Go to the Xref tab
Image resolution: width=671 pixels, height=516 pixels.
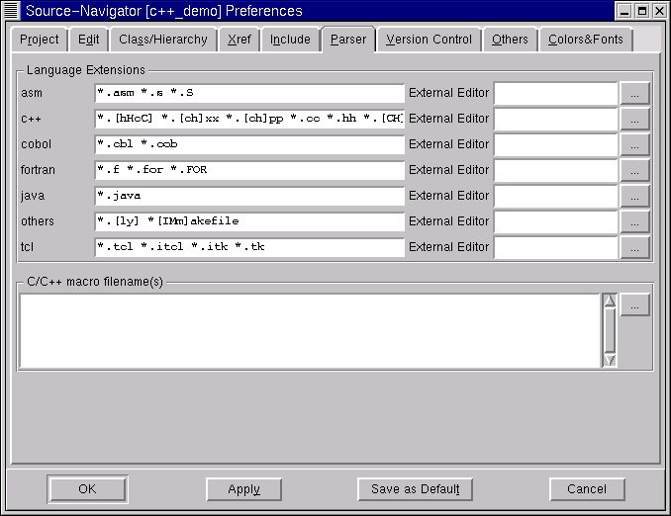[x=240, y=40]
